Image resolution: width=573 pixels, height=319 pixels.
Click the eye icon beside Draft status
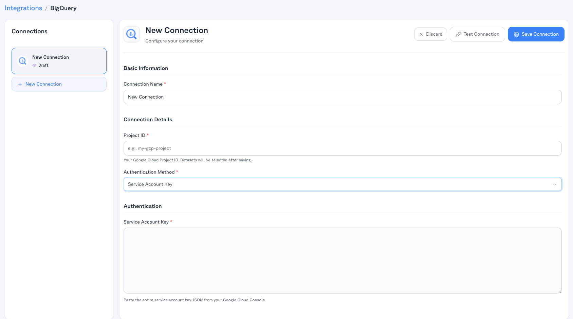[x=34, y=65]
